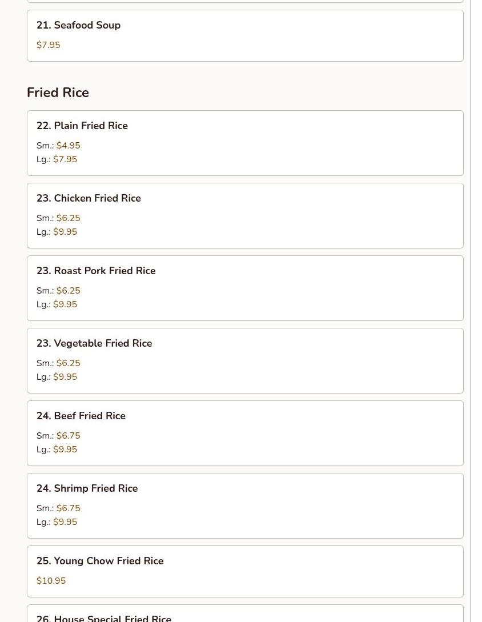Select the Fried Rice section heading
This screenshot has width=482, height=622.
[x=58, y=93]
